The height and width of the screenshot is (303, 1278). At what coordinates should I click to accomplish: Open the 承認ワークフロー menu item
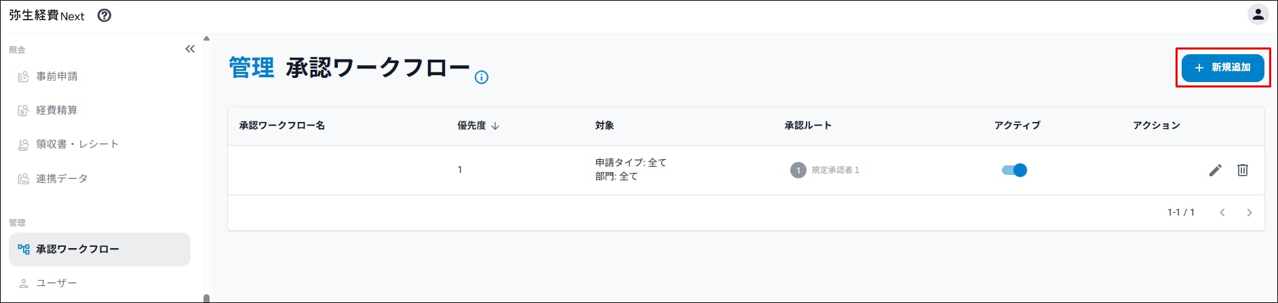(x=100, y=249)
